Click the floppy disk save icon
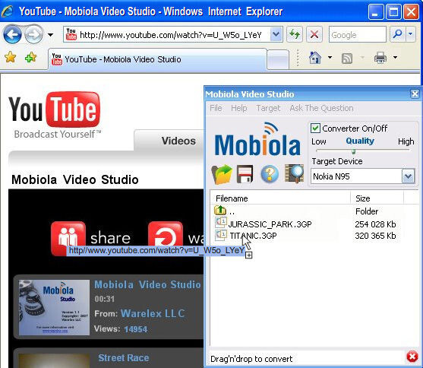 point(245,174)
